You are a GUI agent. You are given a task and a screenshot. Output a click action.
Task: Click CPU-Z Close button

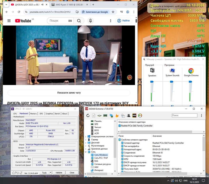point(72,173)
